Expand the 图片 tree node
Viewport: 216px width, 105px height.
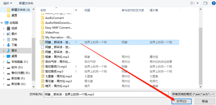click(4, 34)
